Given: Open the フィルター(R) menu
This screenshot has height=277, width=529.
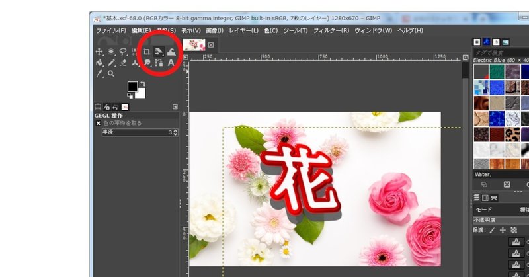Looking at the screenshot, I should click(331, 30).
